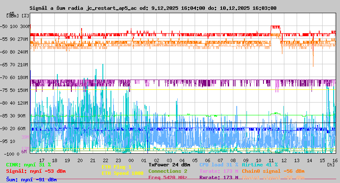Click the graph title text at top
The width and height of the screenshot is (340, 183).
pos(153,8)
